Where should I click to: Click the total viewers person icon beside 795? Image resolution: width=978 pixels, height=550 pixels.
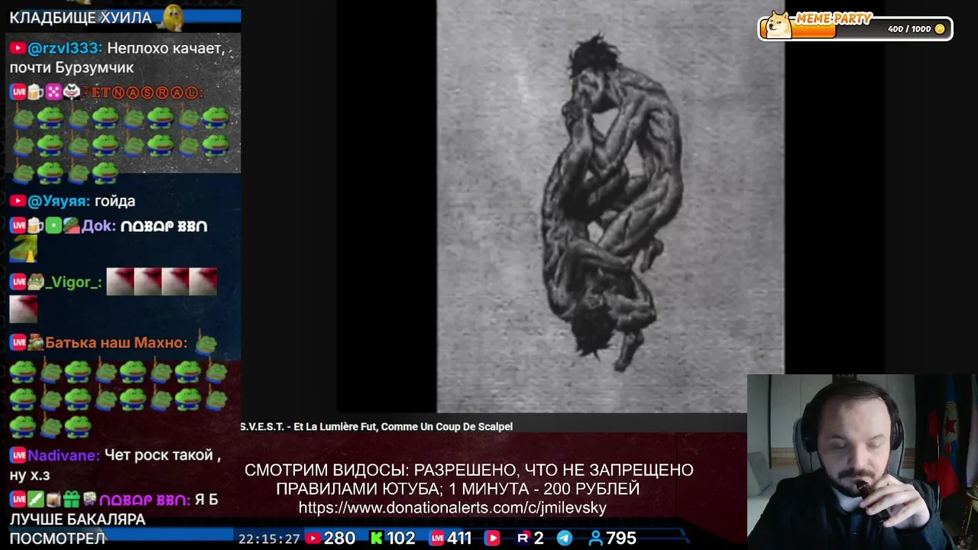pyautogui.click(x=596, y=539)
